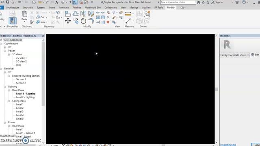Toggle the highlighted Thin Lines button
The image size is (260, 146).
[x=75, y=2]
